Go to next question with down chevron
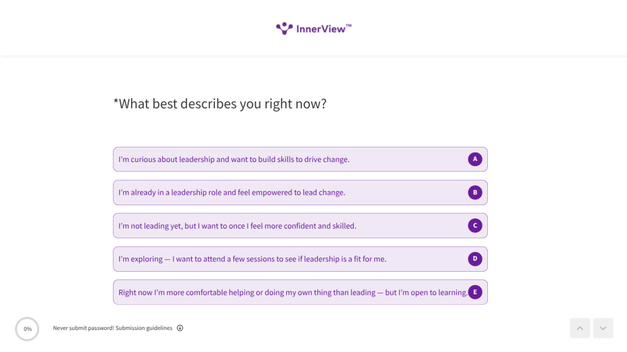Screen dimensions: 627x352 point(603,328)
